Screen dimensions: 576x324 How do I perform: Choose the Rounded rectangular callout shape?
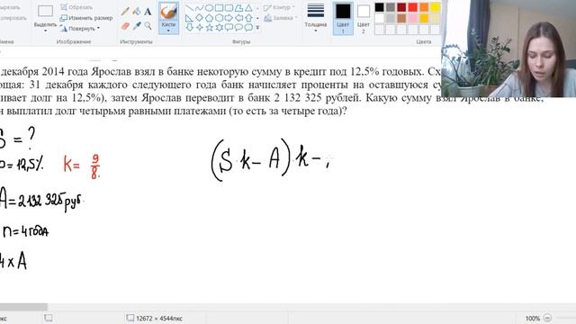tap(229, 27)
